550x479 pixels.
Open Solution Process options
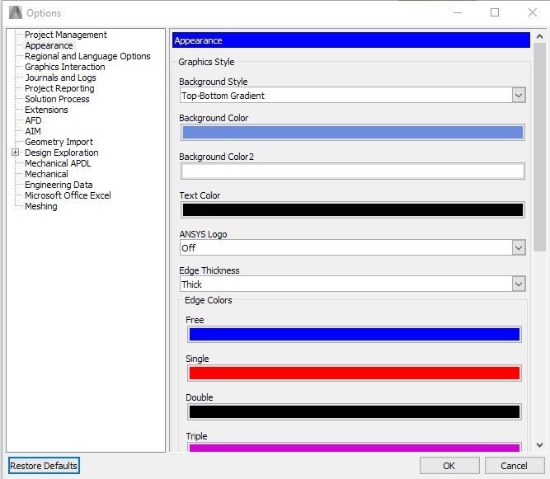click(57, 99)
